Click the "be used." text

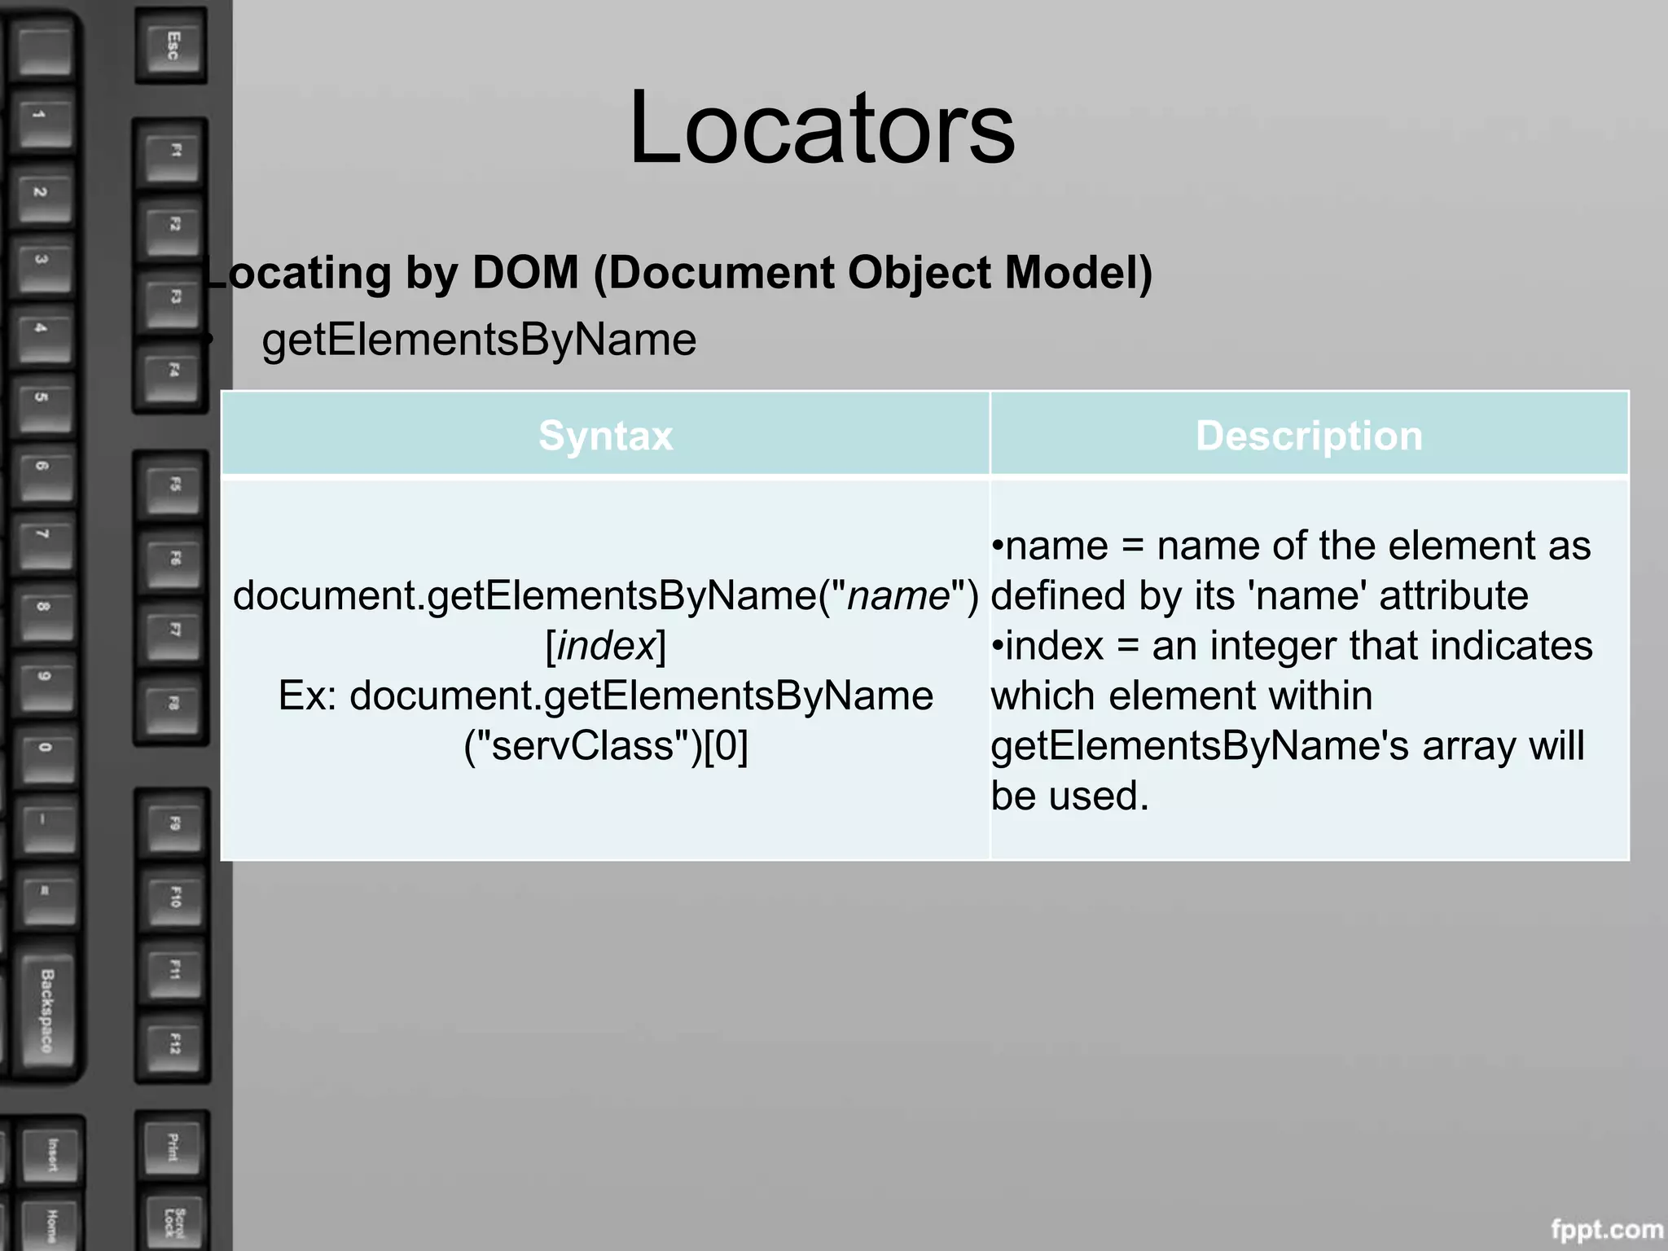pos(1070,796)
